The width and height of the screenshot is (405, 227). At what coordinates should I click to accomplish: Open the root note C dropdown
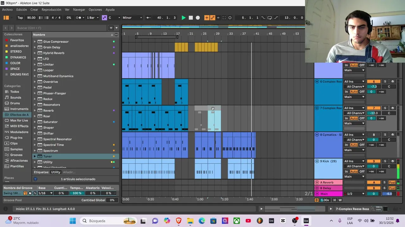tap(114, 18)
